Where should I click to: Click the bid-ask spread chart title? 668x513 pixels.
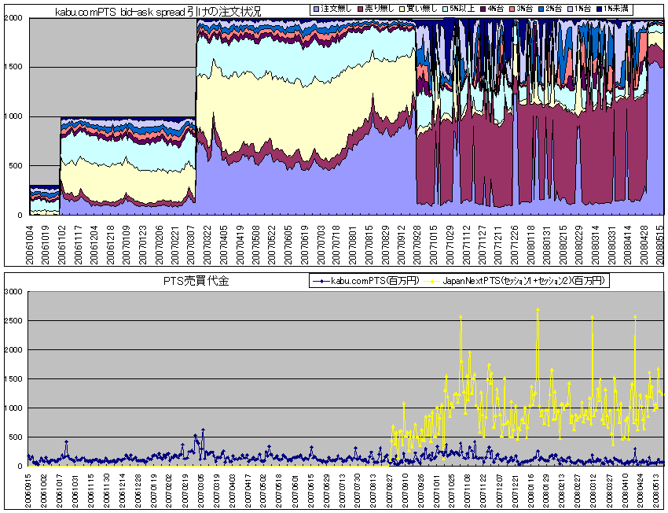pos(157,9)
